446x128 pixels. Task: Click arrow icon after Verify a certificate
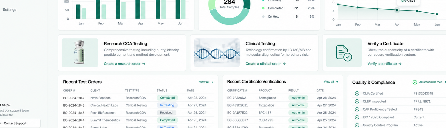click(x=400, y=64)
